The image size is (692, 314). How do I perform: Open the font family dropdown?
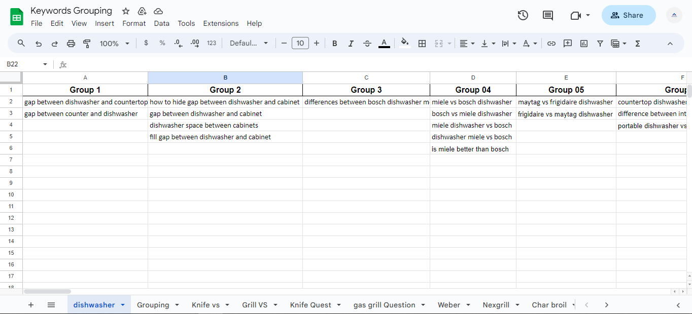(249, 44)
